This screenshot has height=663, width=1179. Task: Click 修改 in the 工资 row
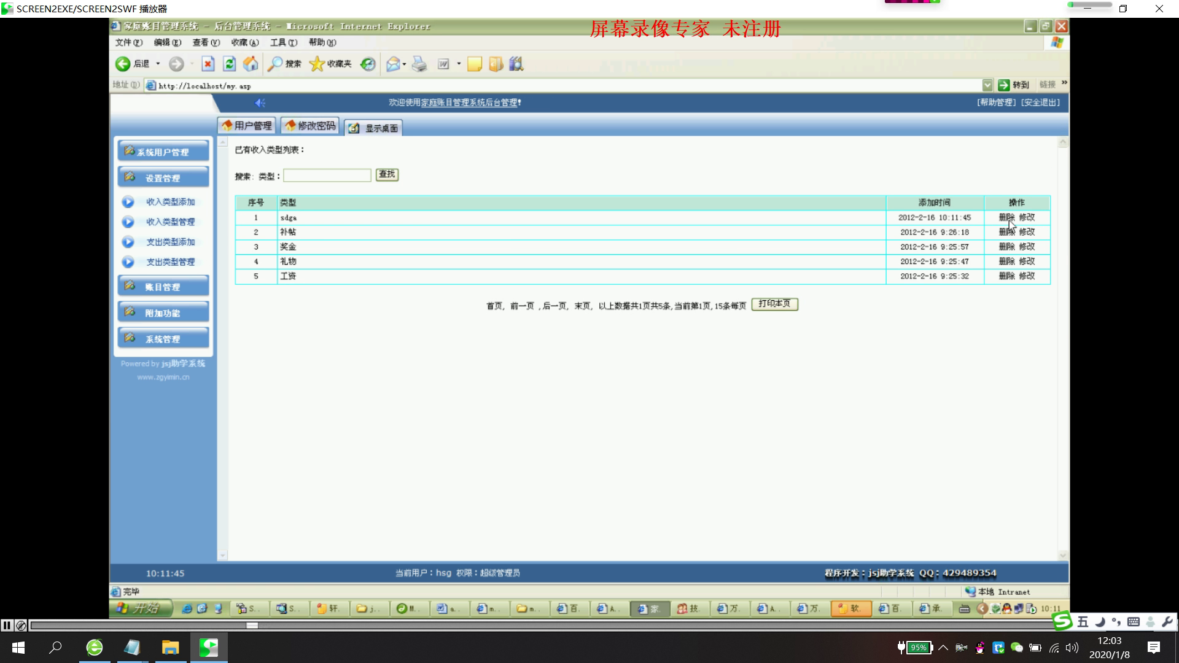tap(1027, 276)
